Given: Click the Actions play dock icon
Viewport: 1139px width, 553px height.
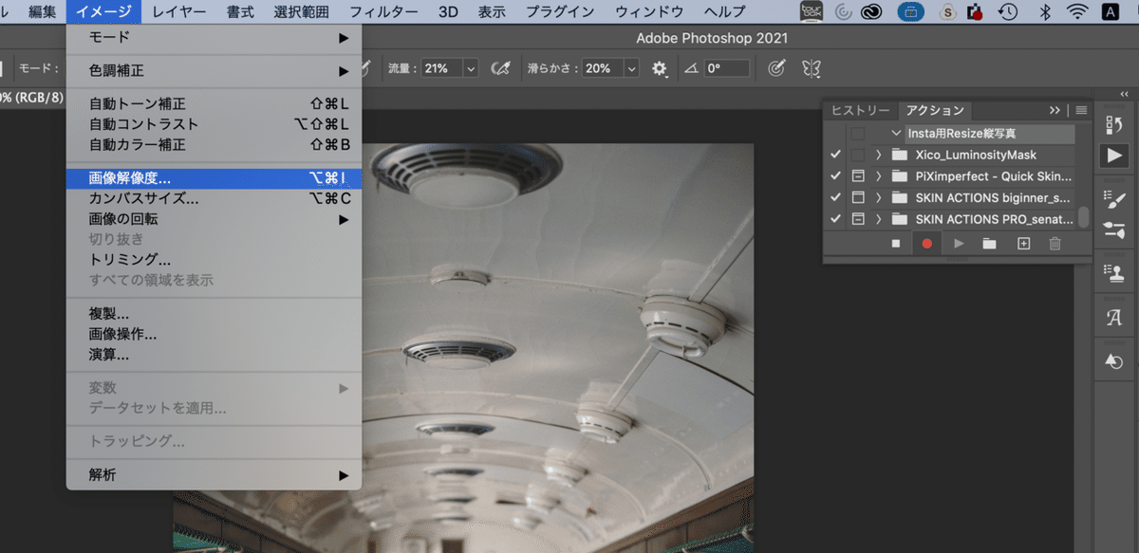Looking at the screenshot, I should click(1114, 156).
